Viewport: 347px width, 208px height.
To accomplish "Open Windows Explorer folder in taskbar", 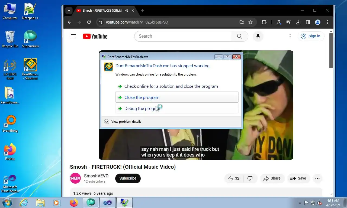I will tap(40, 203).
